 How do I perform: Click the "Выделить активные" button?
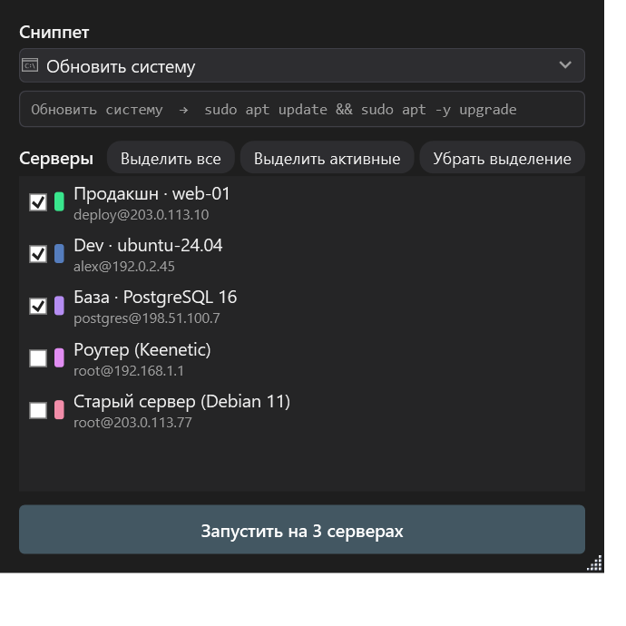point(327,159)
